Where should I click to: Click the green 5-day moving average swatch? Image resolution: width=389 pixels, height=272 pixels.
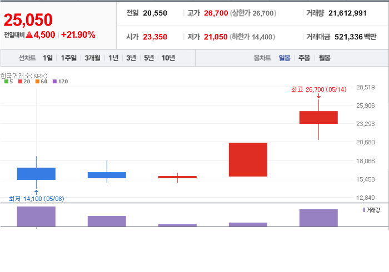point(6,82)
